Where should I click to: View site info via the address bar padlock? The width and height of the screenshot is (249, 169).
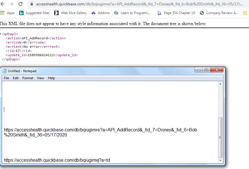tap(32, 4)
